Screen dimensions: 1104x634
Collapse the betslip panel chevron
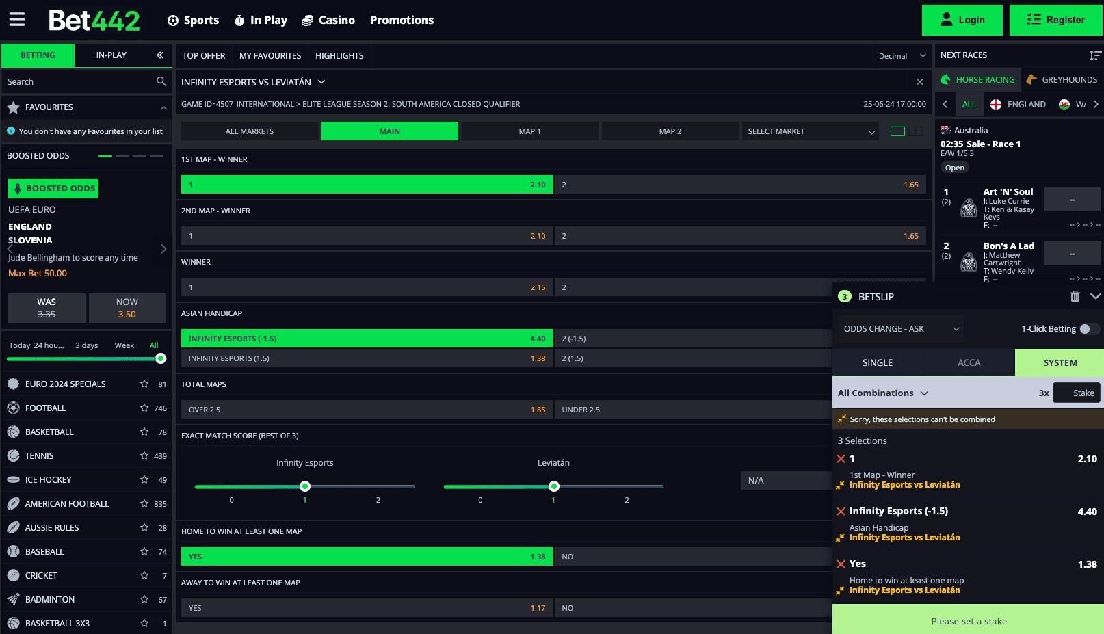tap(1095, 296)
